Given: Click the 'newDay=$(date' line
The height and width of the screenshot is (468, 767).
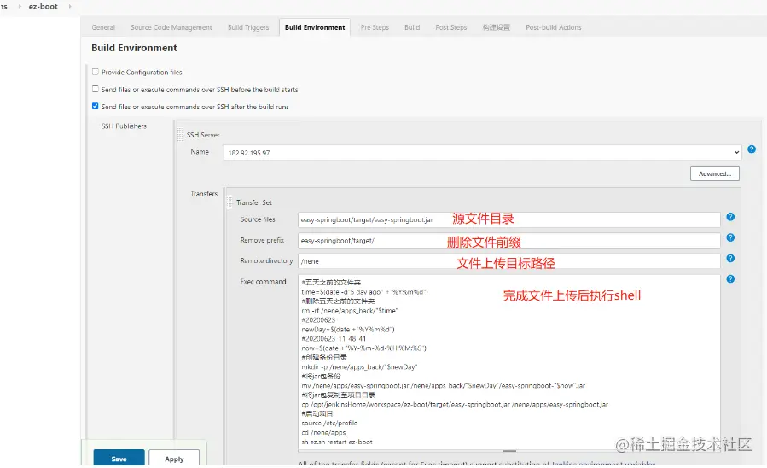Looking at the screenshot, I should click(x=348, y=330).
